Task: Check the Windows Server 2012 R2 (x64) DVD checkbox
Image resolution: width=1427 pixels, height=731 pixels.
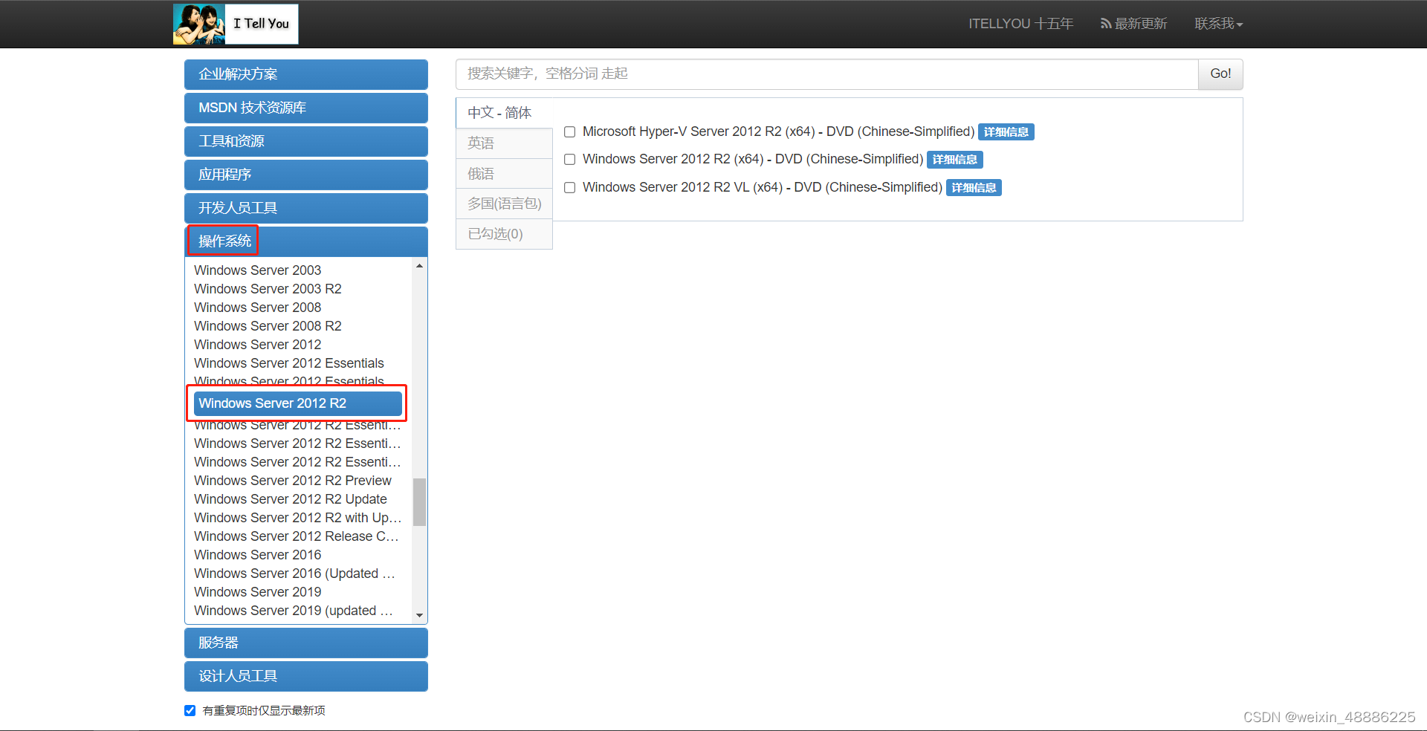Action: click(569, 159)
